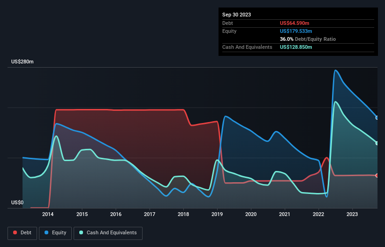Click the 2018 x-axis label

click(x=183, y=214)
